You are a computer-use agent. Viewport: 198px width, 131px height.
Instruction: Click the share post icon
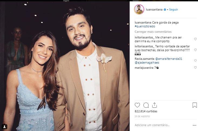[155, 105]
